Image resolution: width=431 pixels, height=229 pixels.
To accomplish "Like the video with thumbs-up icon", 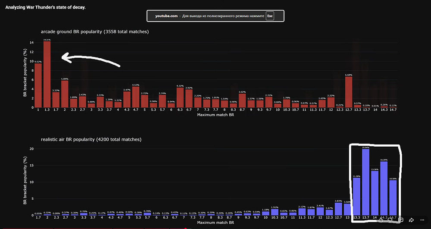I will pyautogui.click(x=381, y=220).
